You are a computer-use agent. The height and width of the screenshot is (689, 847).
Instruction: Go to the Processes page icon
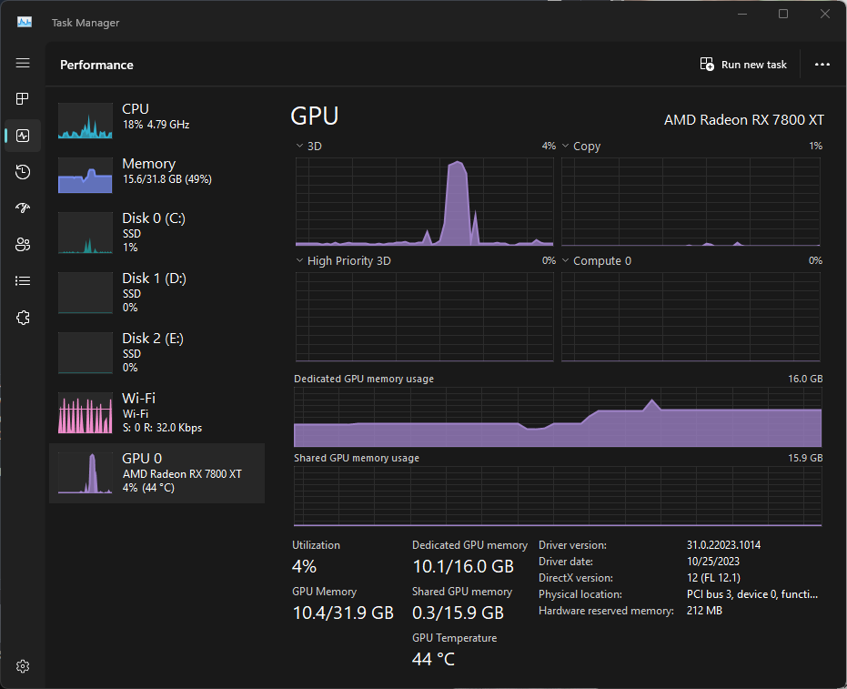pos(23,99)
